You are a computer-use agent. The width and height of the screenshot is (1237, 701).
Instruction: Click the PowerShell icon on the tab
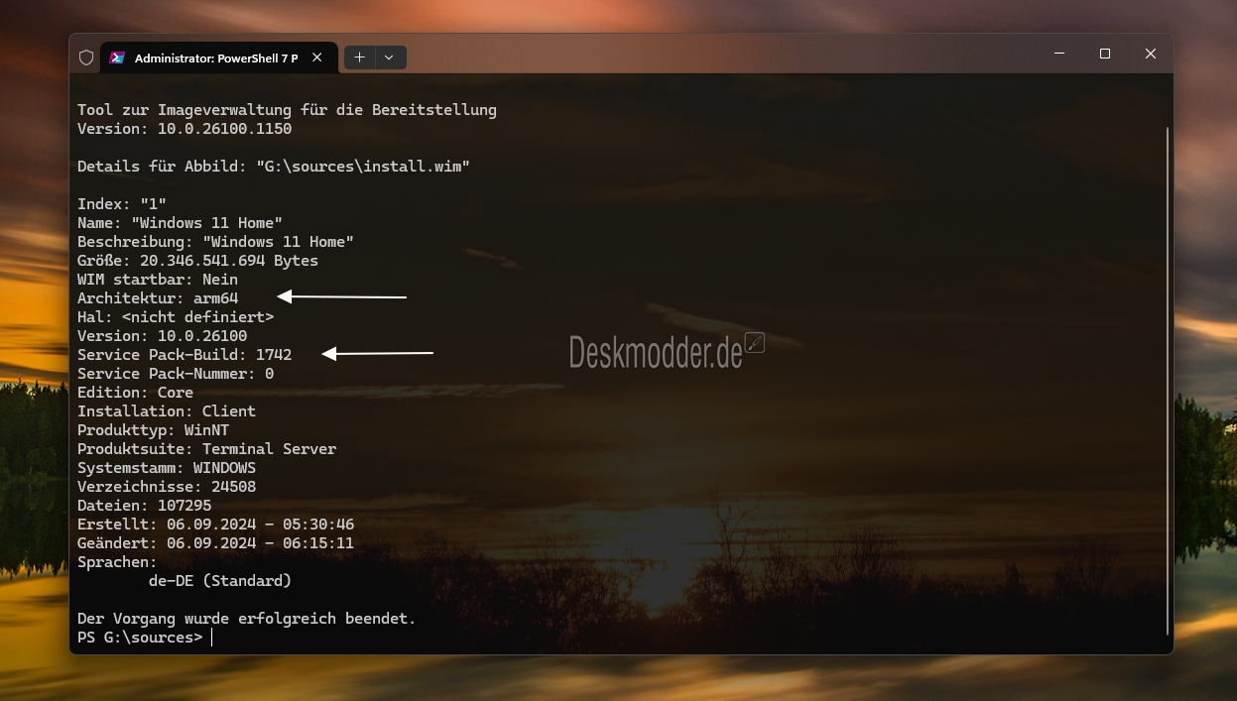pos(117,58)
